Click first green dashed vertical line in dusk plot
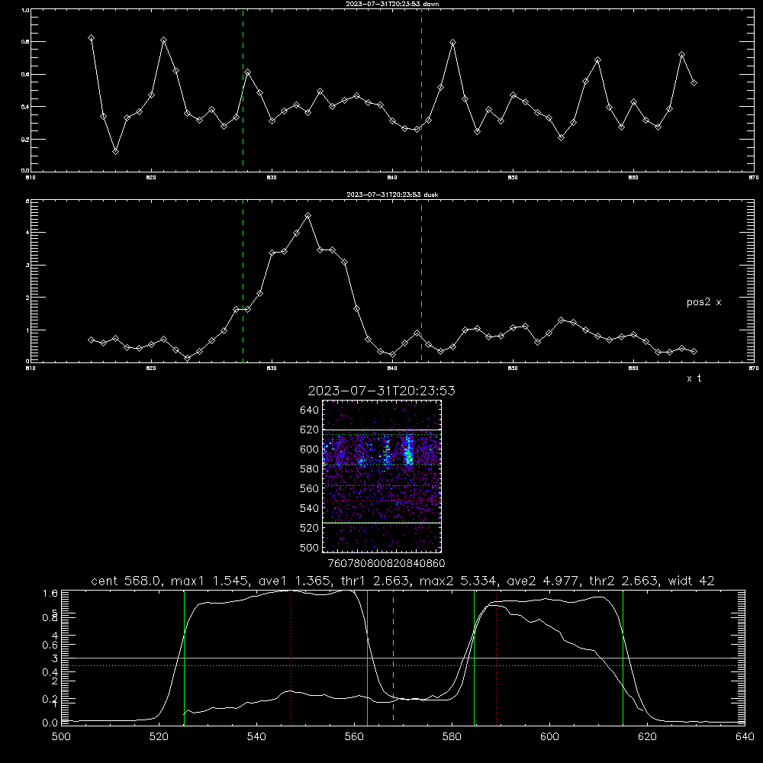The image size is (763, 763). click(x=243, y=281)
